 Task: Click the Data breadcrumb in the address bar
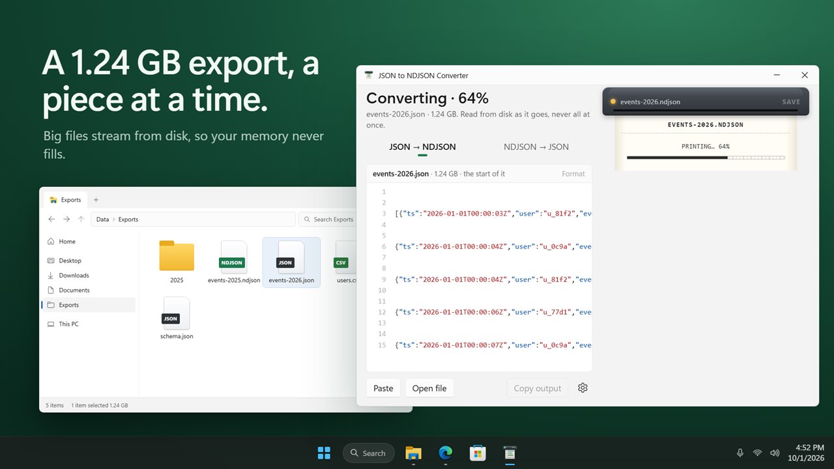click(x=103, y=220)
